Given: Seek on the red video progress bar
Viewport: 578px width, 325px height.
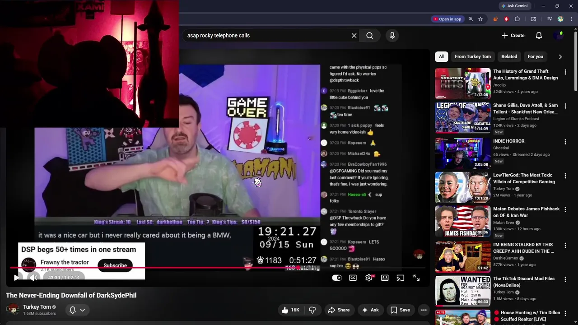Looking at the screenshot, I should click(217, 268).
